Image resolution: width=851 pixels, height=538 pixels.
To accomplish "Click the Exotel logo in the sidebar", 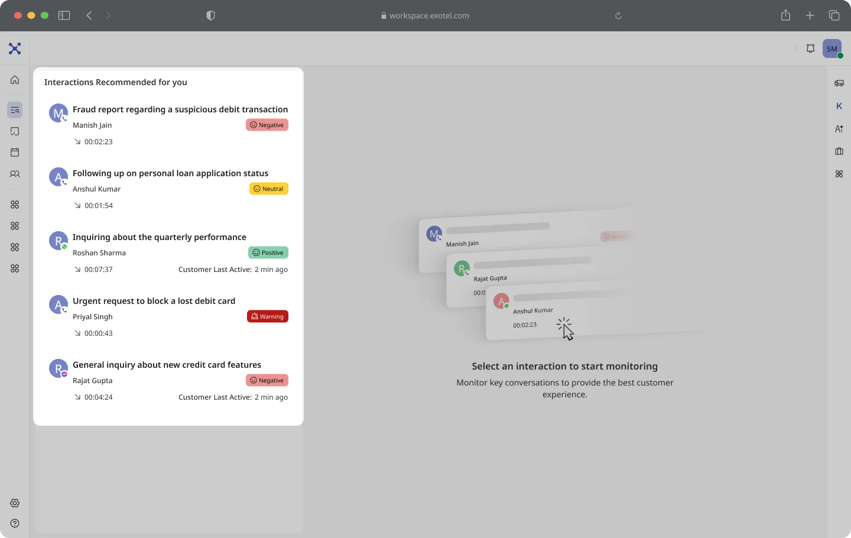I will coord(15,48).
